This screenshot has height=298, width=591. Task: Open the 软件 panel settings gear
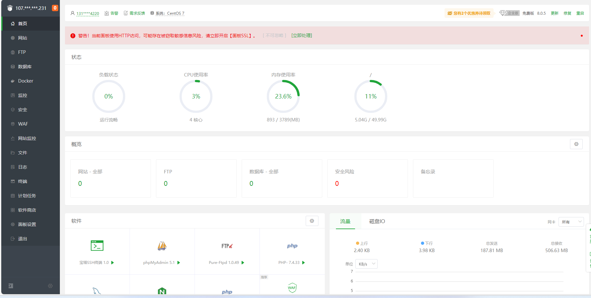[x=312, y=221]
